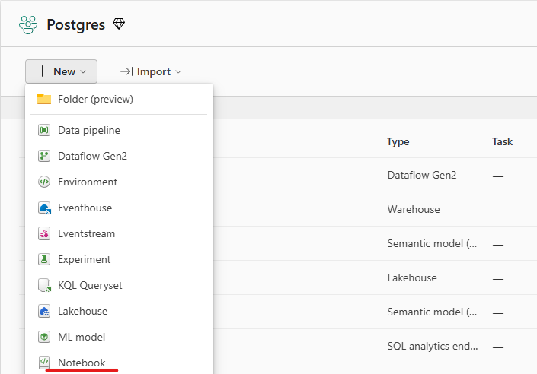Image resolution: width=537 pixels, height=374 pixels.
Task: Select Dataflow Gen2 in New menu
Action: point(119,156)
